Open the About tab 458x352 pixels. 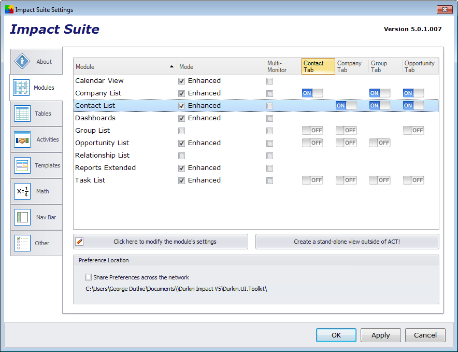tap(36, 62)
